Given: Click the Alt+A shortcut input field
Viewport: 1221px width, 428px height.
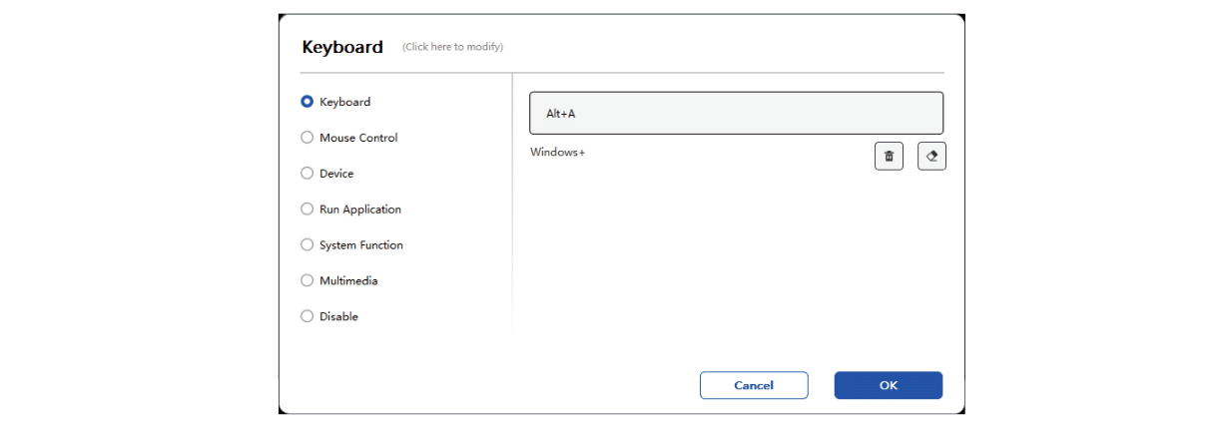Looking at the screenshot, I should click(x=736, y=113).
